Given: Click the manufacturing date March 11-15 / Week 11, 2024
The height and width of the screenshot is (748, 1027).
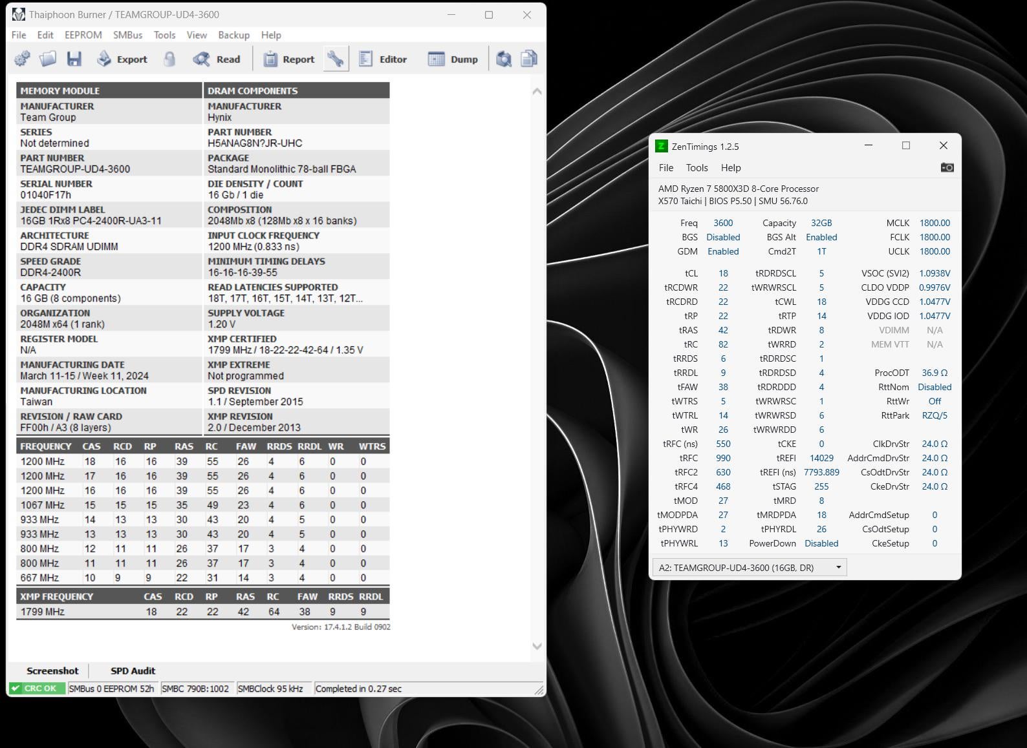Looking at the screenshot, I should 85,376.
